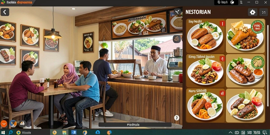Screen dimensions: 270x135
Task: Click the app logo in the title bar
Action: (3, 2)
